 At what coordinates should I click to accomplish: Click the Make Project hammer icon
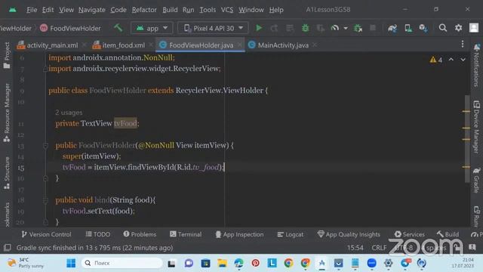tap(118, 28)
